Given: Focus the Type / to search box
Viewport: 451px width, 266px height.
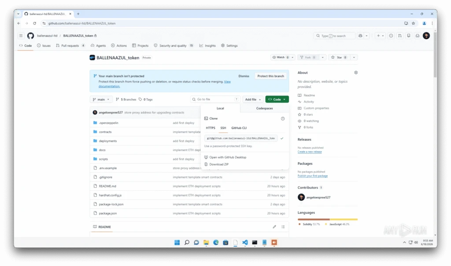Looking at the screenshot, I should click(335, 36).
